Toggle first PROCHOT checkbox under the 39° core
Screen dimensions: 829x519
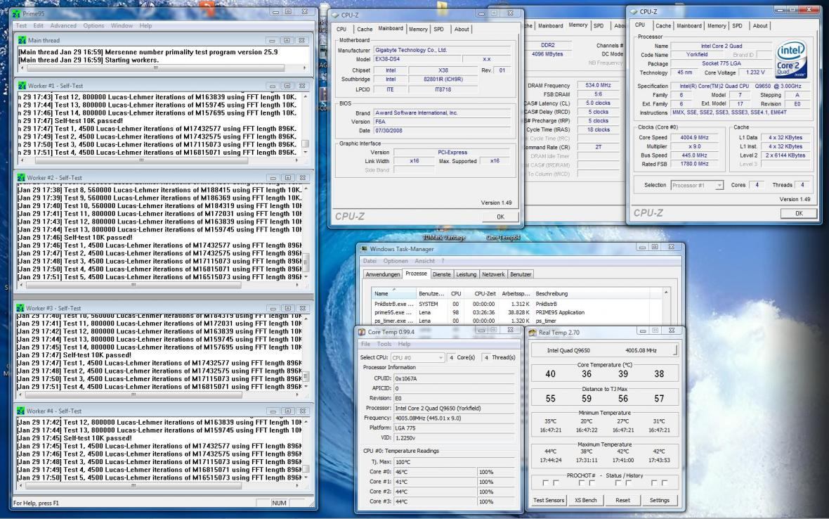pos(618,483)
